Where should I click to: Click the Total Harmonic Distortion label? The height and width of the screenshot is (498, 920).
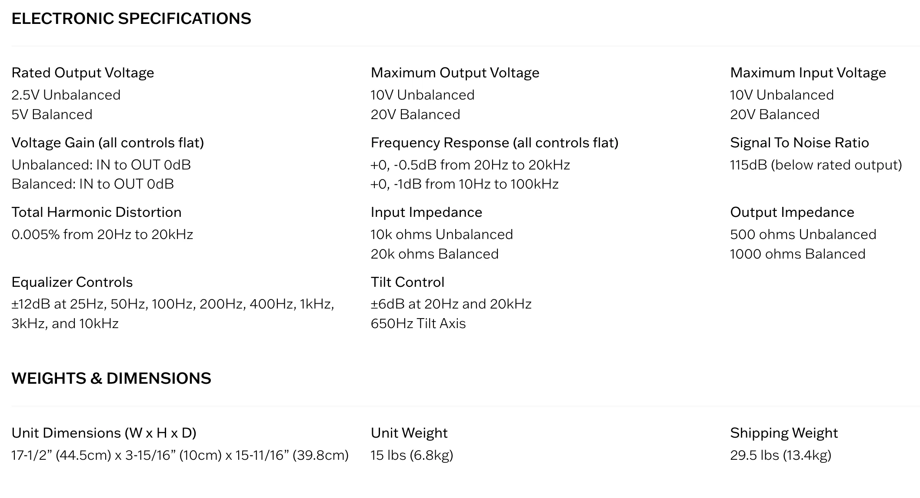[97, 212]
